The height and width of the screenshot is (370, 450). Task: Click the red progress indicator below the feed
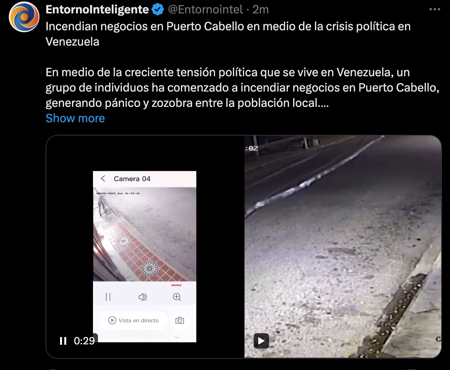pos(176,285)
